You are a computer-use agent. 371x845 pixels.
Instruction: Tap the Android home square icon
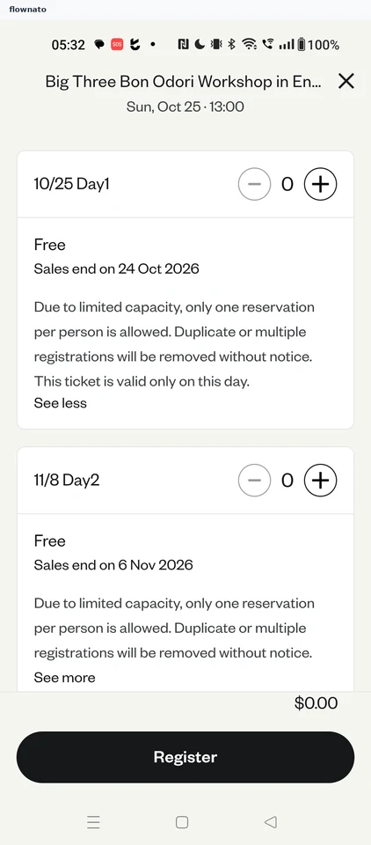[182, 822]
